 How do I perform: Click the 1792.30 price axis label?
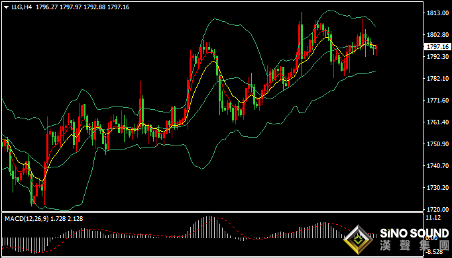(437, 57)
